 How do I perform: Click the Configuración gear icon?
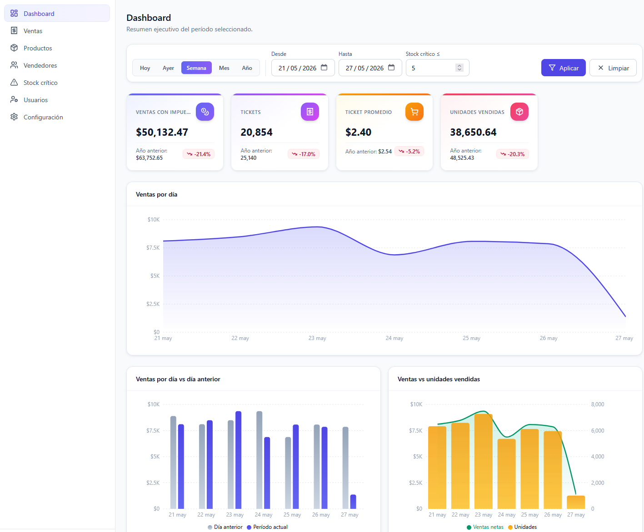click(14, 117)
